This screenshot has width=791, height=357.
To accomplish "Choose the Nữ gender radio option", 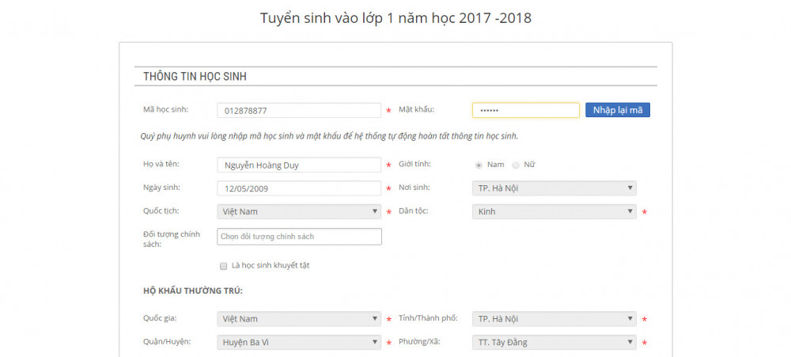I will click(516, 165).
